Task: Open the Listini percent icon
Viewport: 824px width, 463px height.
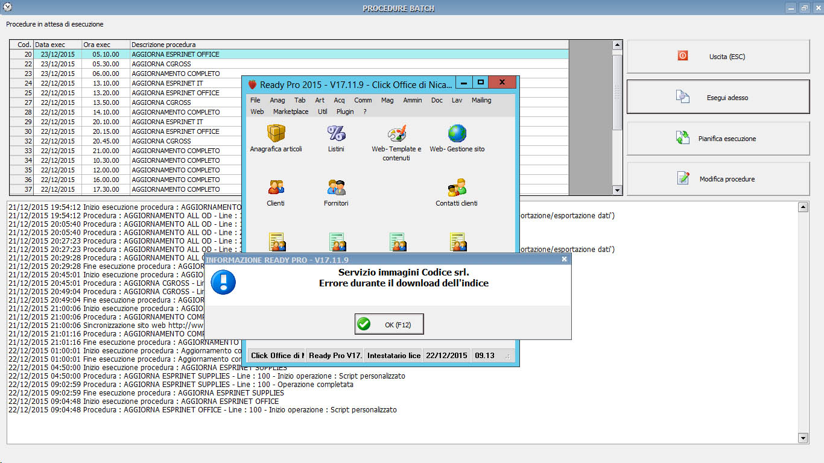Action: pyautogui.click(x=336, y=133)
